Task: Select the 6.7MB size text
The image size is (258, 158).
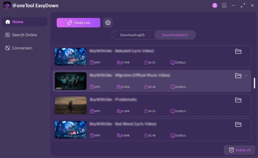Action: 125,62
